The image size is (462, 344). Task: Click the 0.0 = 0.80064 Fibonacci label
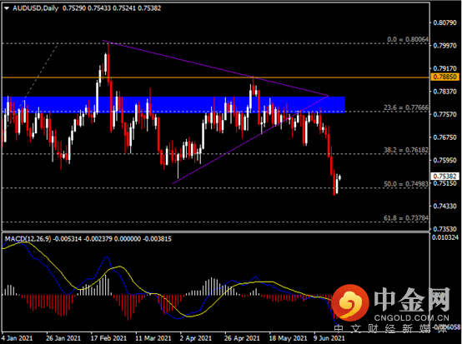click(408, 39)
